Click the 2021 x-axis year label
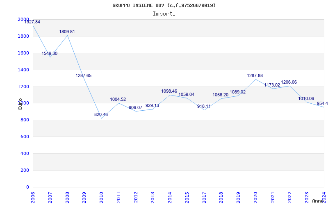The height and width of the screenshot is (205, 328). tap(273, 198)
